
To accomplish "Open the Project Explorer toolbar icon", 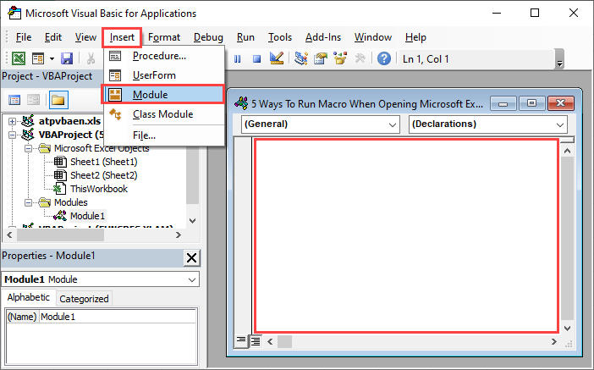I will point(300,58).
